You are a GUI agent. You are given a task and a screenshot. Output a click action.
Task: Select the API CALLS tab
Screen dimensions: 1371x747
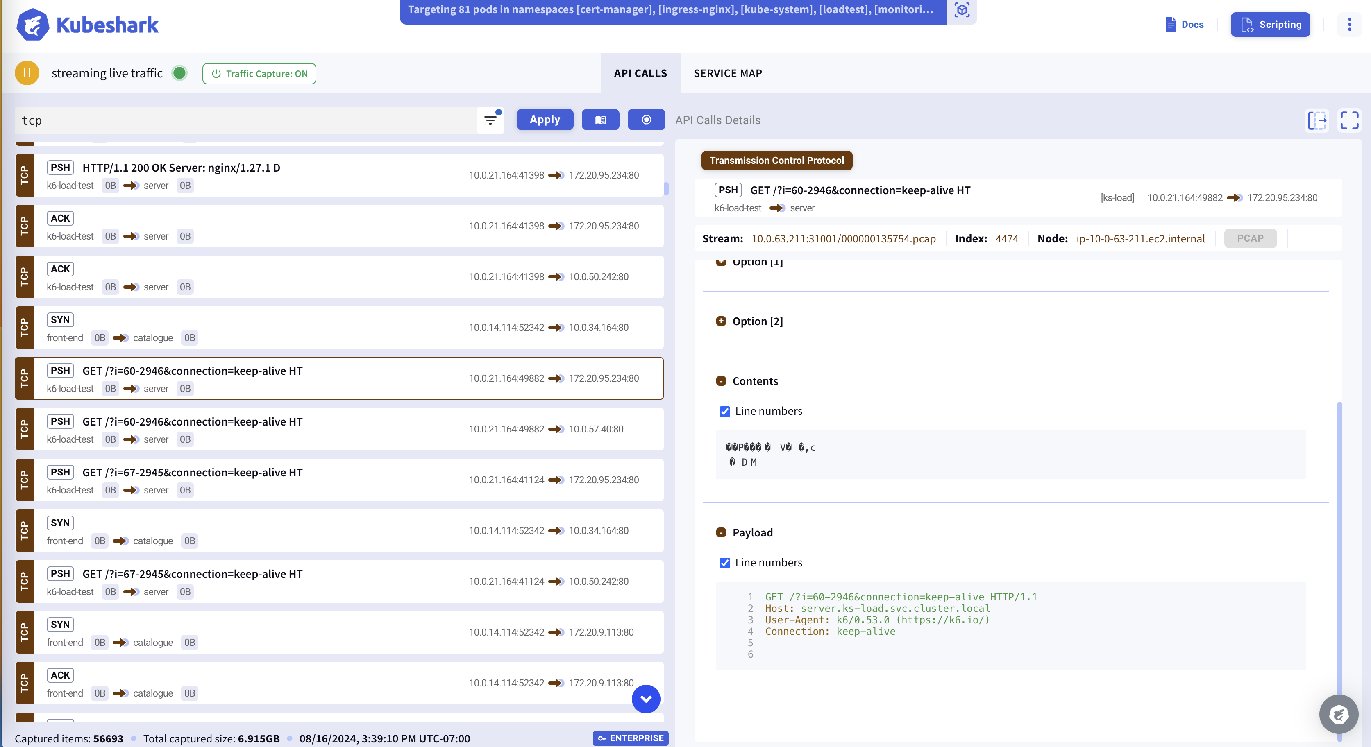[x=640, y=72]
